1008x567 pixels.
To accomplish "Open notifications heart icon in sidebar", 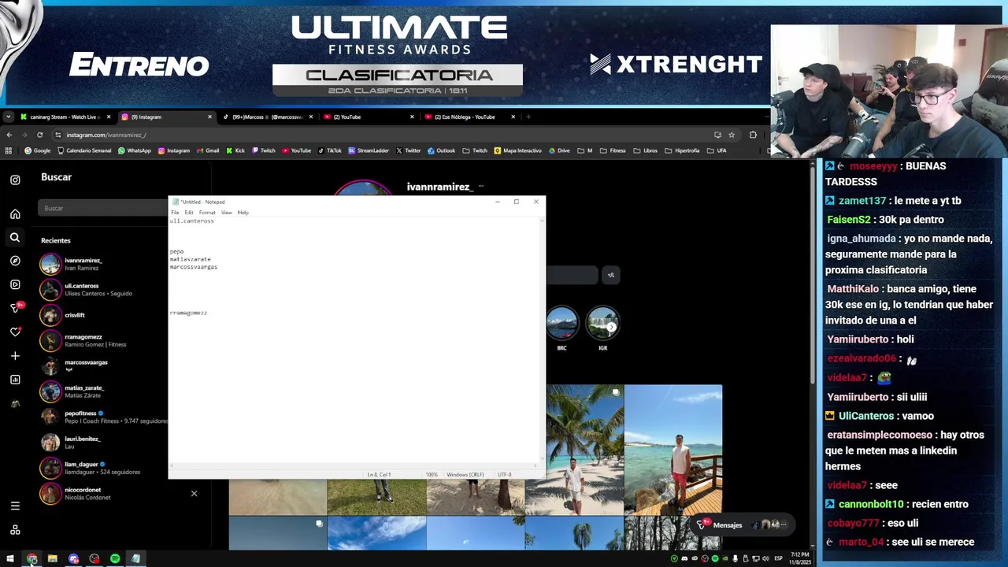I will point(15,332).
